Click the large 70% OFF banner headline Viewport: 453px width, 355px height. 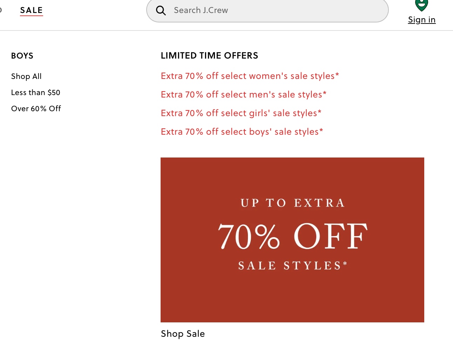(x=293, y=236)
